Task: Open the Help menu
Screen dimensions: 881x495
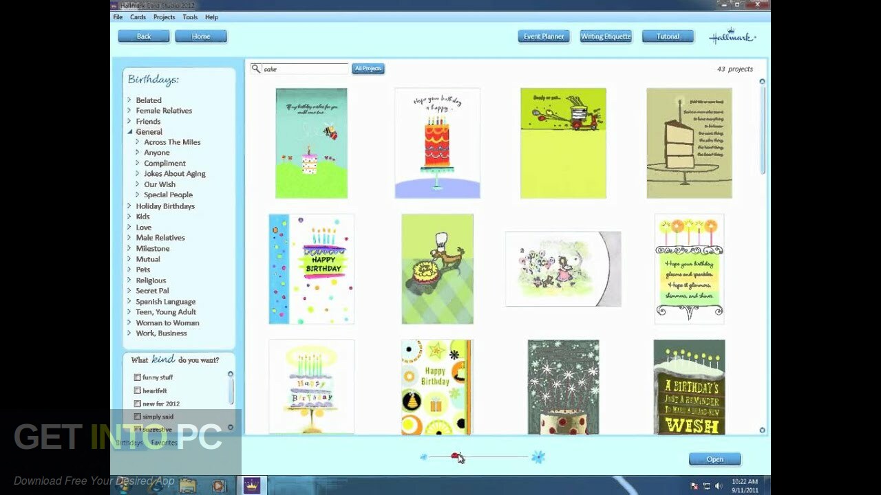Action: point(211,17)
